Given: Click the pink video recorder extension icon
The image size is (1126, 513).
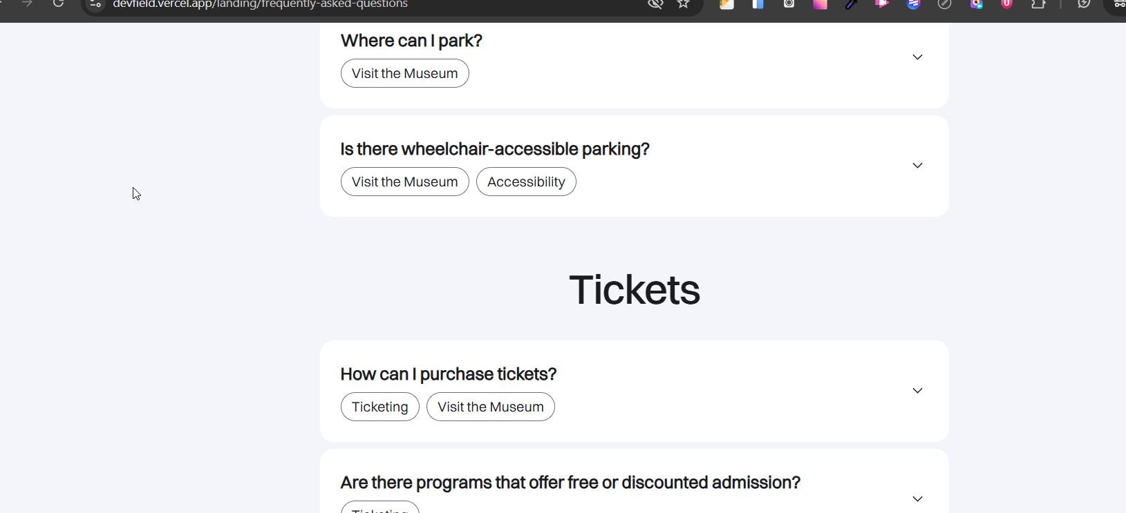Looking at the screenshot, I should [x=882, y=4].
